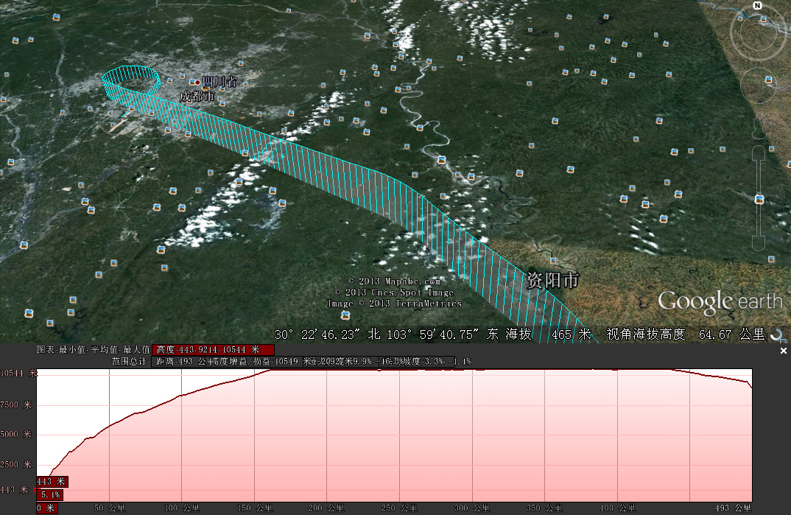Click the zoom-in end of zoom slider
This screenshot has height=515, width=791.
pyautogui.click(x=757, y=153)
